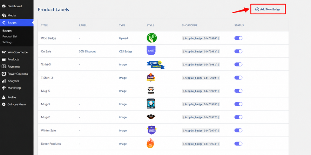Click the Mug-3 Halloween Big Sale badge
311x155 pixels.
(151, 104)
